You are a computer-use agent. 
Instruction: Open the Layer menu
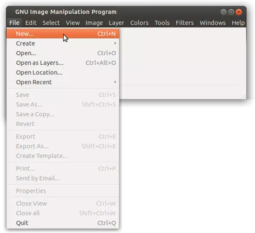pos(116,23)
